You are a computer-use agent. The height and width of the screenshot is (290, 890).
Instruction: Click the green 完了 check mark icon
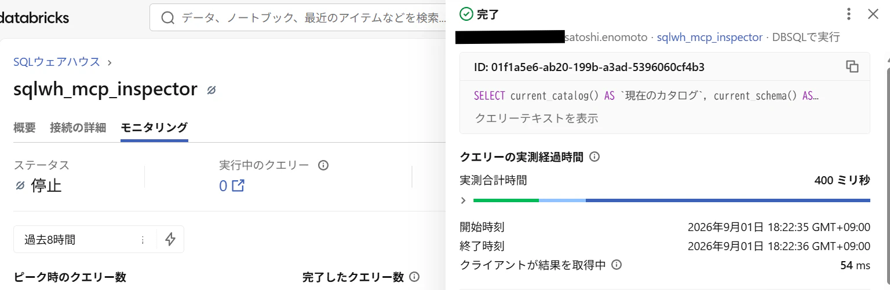tap(466, 14)
